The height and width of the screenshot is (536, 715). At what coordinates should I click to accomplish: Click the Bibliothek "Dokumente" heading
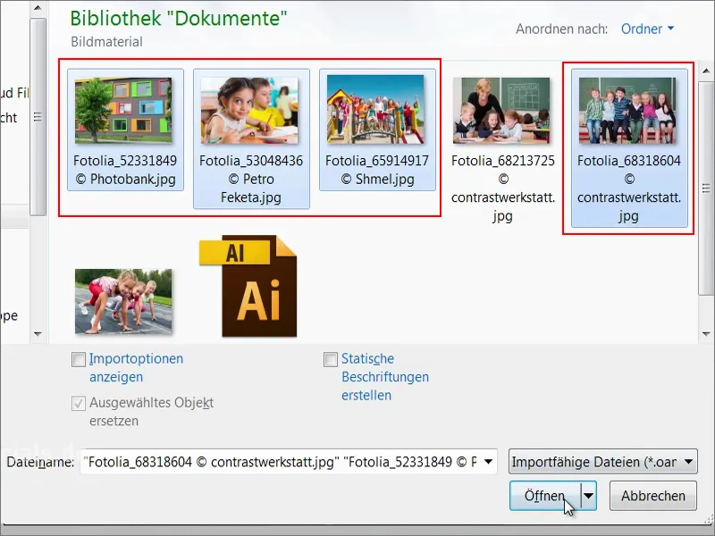click(x=179, y=18)
